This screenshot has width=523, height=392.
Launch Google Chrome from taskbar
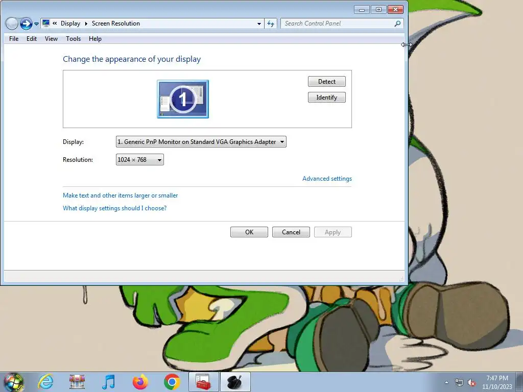pyautogui.click(x=172, y=382)
